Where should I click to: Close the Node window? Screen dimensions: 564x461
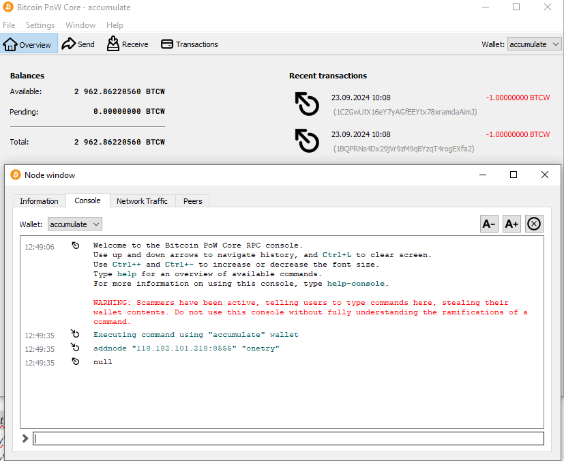(x=545, y=175)
